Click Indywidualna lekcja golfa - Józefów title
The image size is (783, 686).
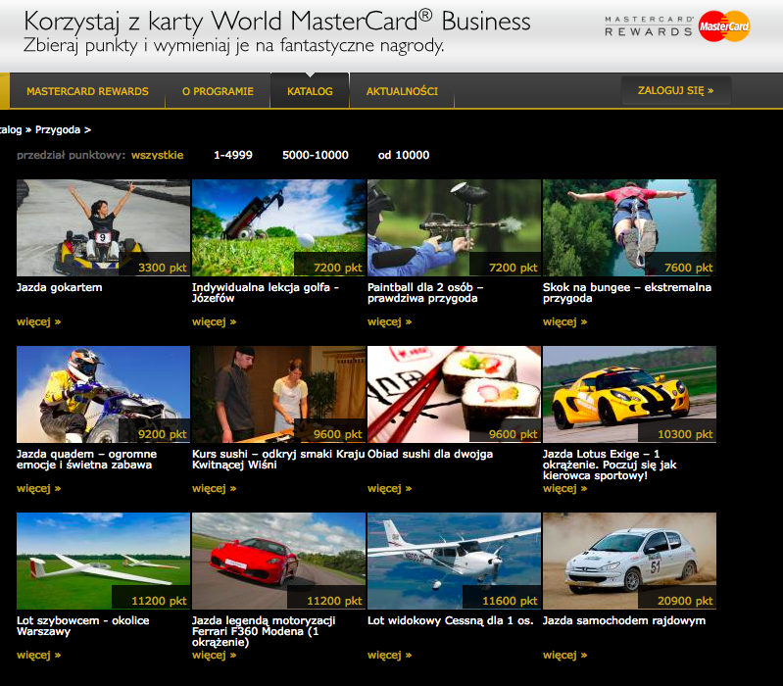click(x=266, y=293)
